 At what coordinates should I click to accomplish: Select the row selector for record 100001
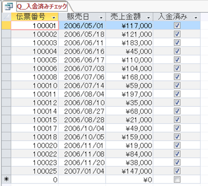point(7,26)
